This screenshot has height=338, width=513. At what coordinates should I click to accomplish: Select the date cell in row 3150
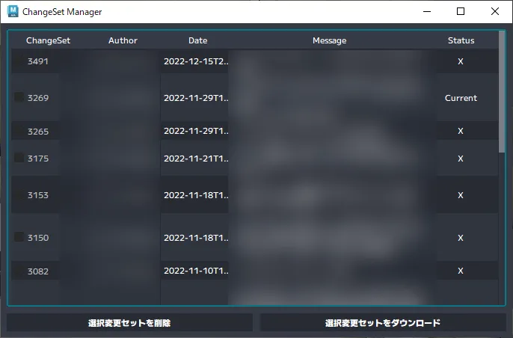(x=194, y=238)
